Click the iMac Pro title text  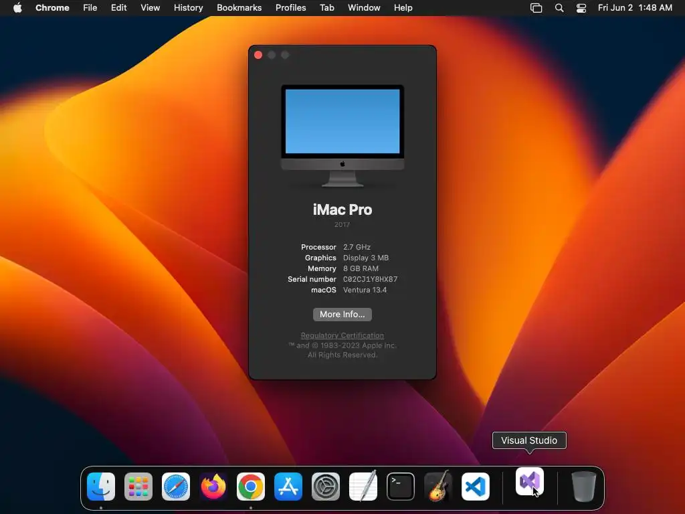coord(342,209)
